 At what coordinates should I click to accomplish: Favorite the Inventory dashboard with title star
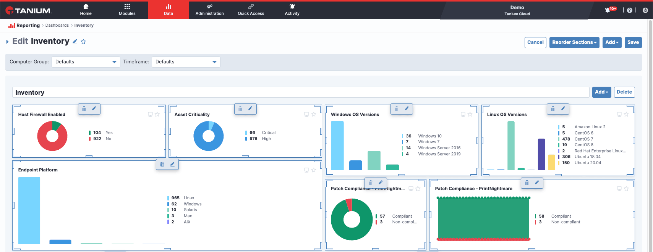pos(83,42)
